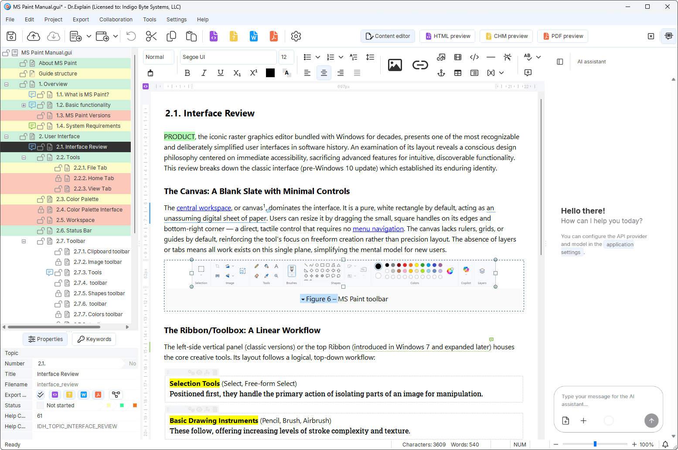
Task: Click the yellow CHM export icon
Action: [x=234, y=36]
